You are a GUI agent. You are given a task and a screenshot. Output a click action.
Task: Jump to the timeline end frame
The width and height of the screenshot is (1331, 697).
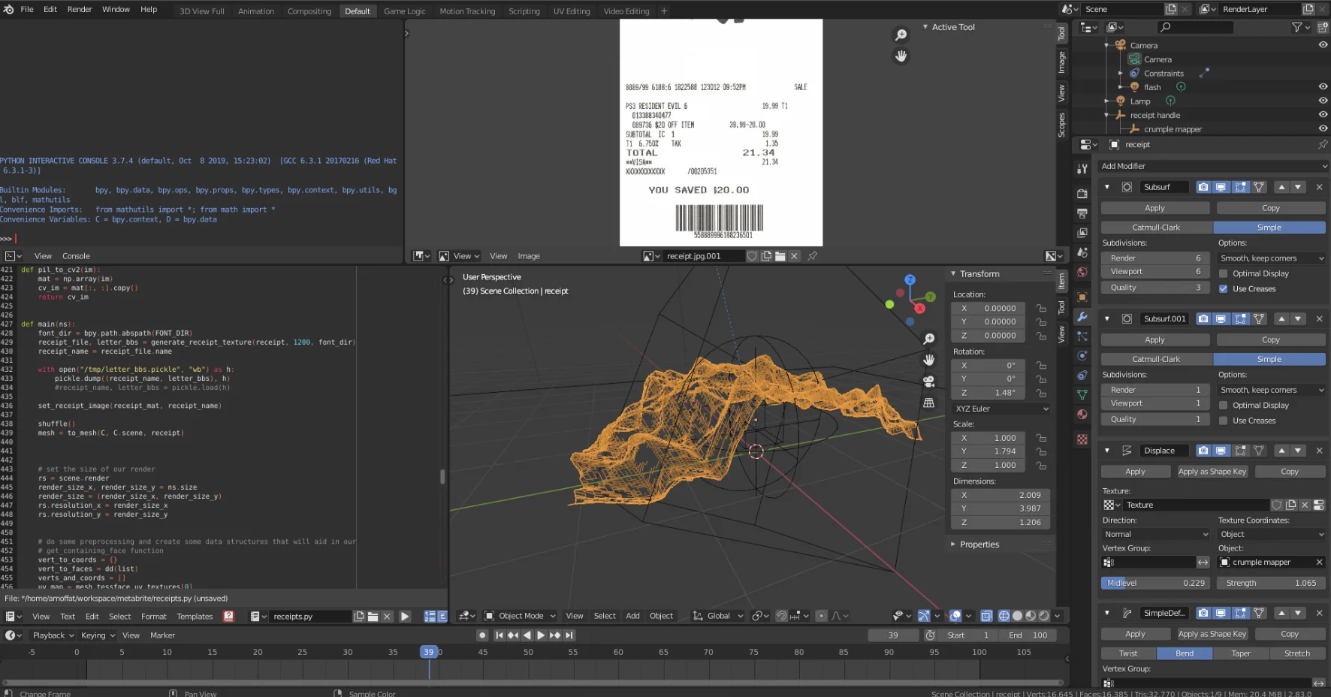tap(569, 635)
